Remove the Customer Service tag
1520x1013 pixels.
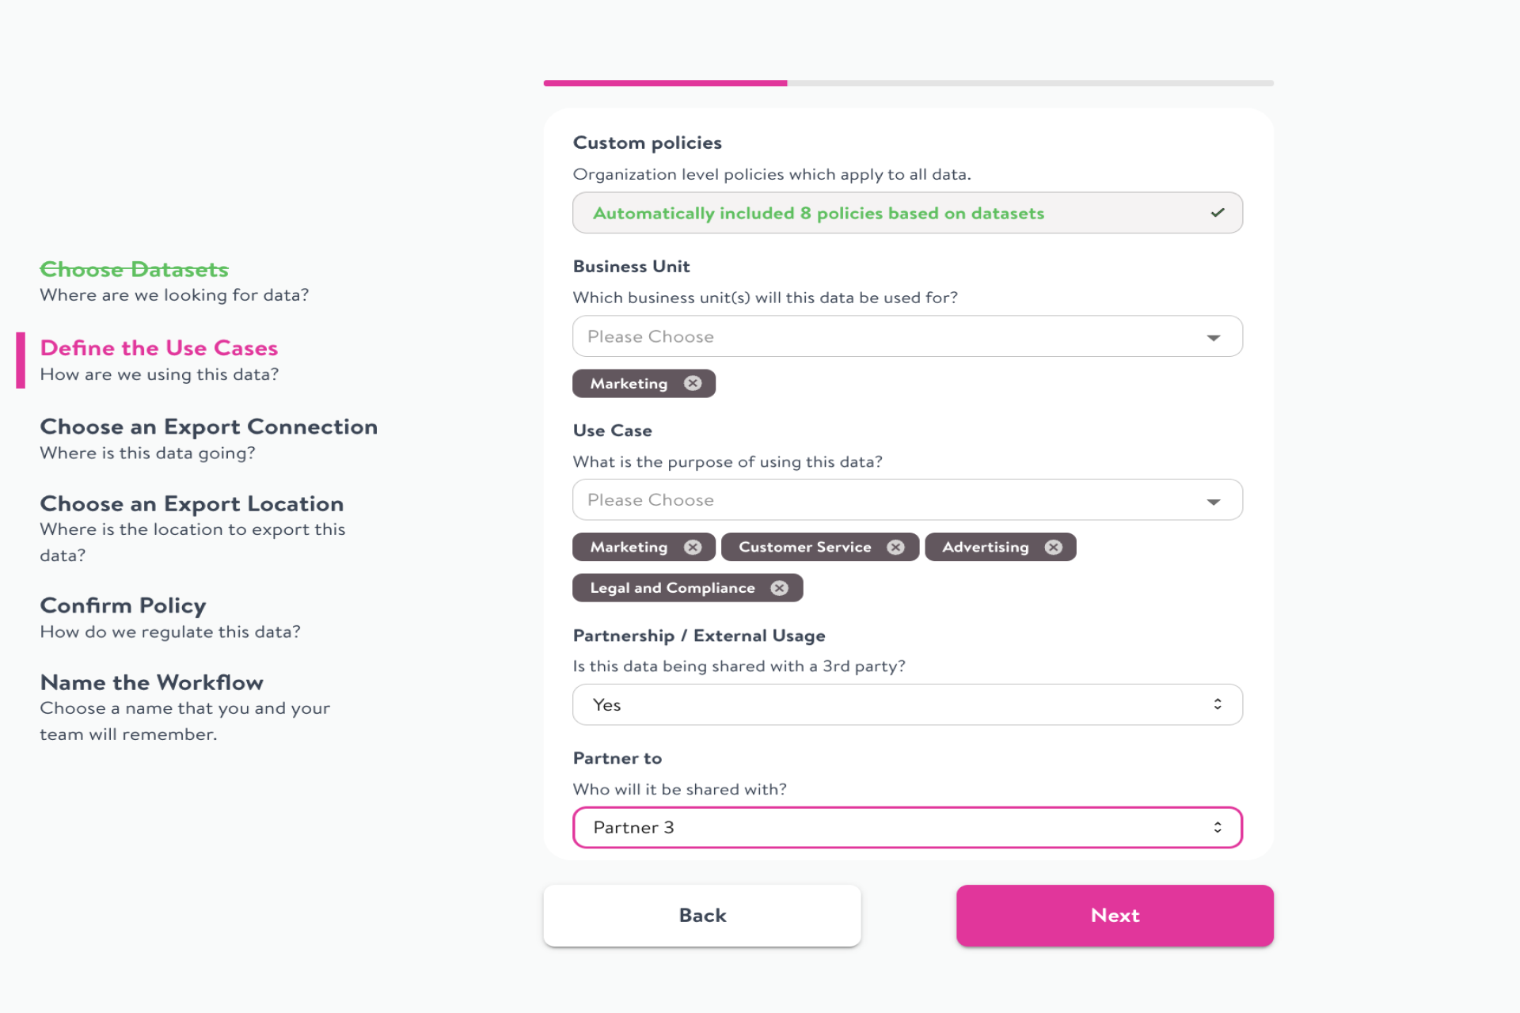895,548
